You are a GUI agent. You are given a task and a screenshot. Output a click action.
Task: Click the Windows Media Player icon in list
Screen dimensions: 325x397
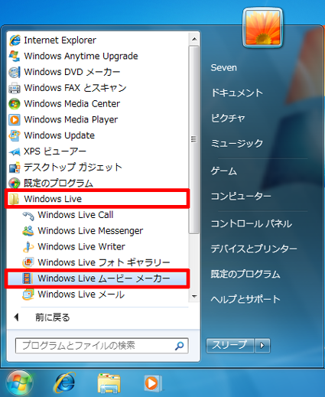[15, 119]
